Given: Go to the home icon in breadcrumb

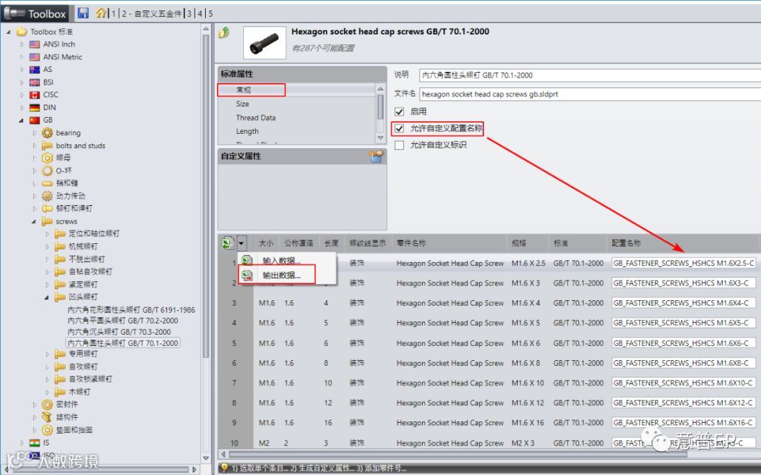Looking at the screenshot, I should (101, 13).
